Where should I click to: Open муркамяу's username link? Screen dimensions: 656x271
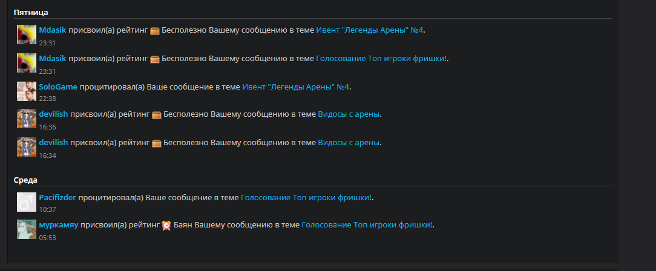pos(58,225)
